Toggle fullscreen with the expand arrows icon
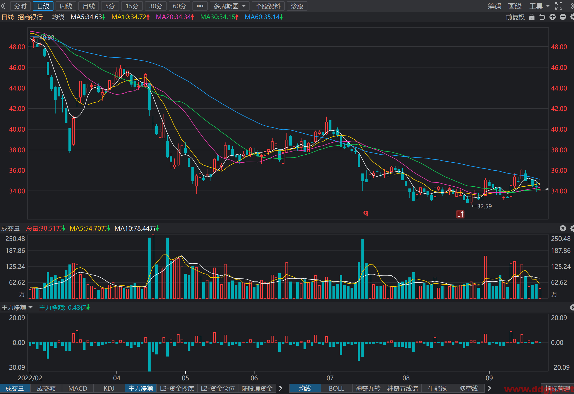 (x=559, y=6)
